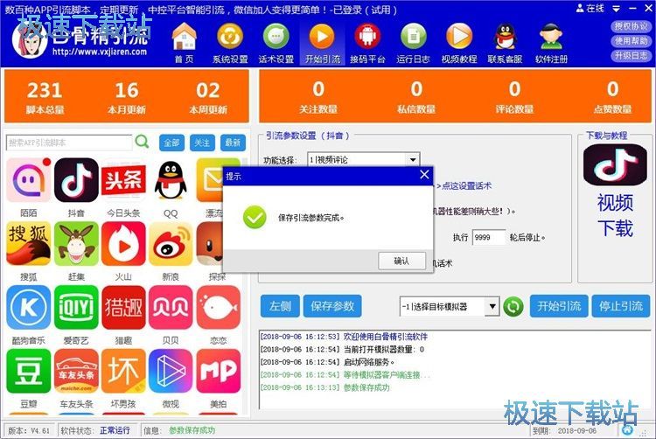
Task: Expand the 功能选择 dropdown
Action: pos(413,160)
